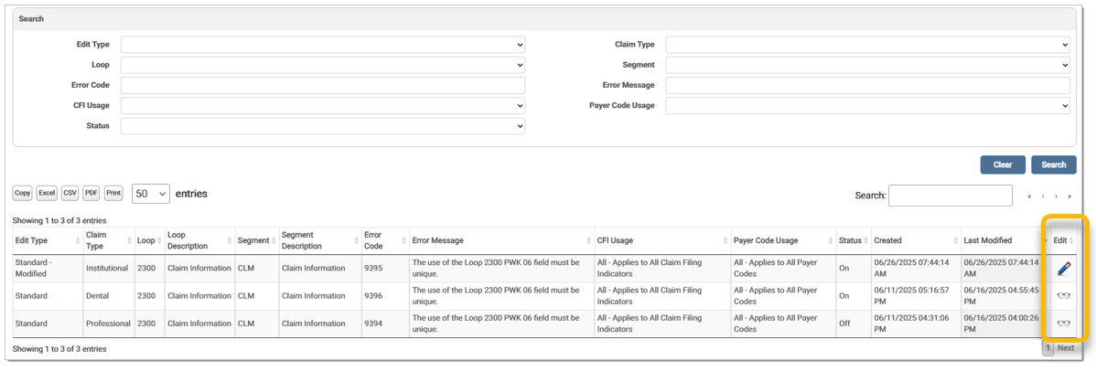This screenshot has width=1096, height=371.
Task: Export the table using the Excel button
Action: pos(47,194)
